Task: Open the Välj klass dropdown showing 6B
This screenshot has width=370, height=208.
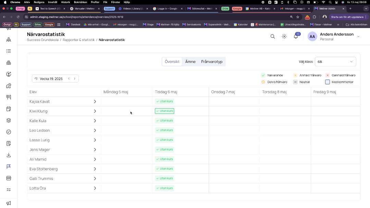Action: (335, 62)
